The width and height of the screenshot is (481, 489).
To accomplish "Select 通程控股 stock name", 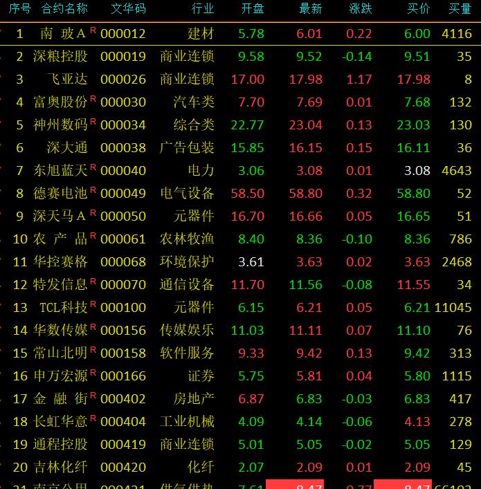I will [x=60, y=445].
